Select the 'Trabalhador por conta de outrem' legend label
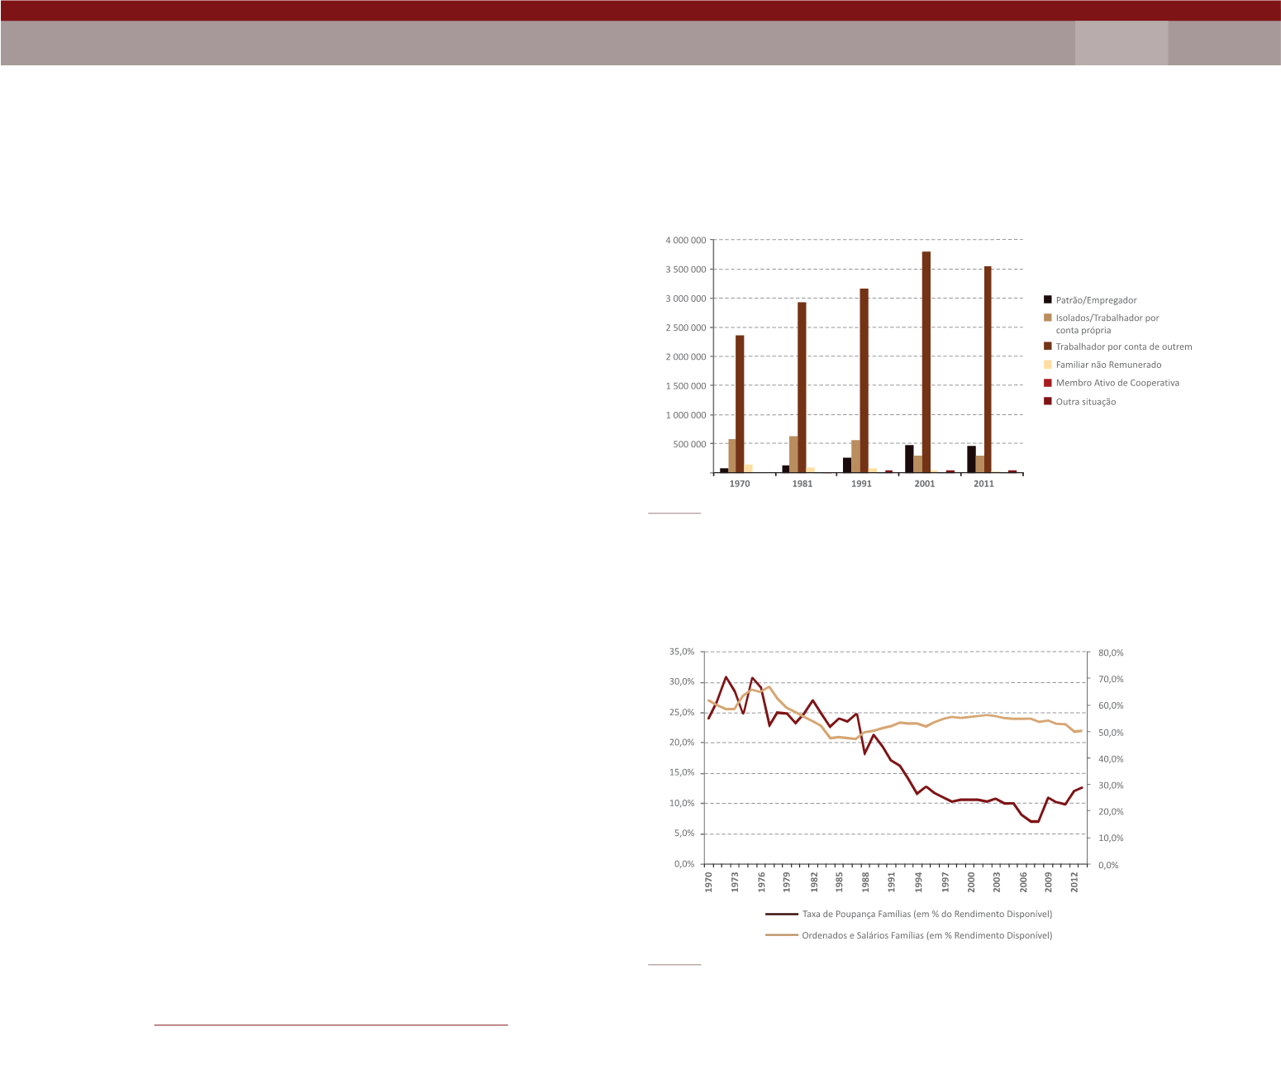 [x=1124, y=346]
